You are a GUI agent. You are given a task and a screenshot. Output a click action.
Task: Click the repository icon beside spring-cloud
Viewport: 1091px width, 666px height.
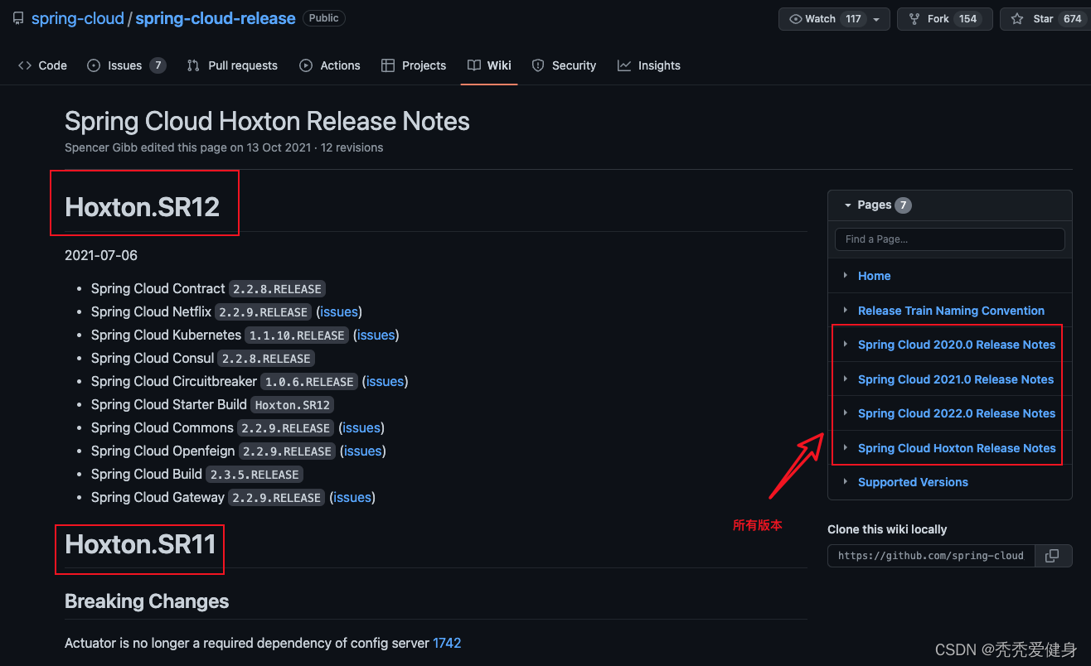18,18
